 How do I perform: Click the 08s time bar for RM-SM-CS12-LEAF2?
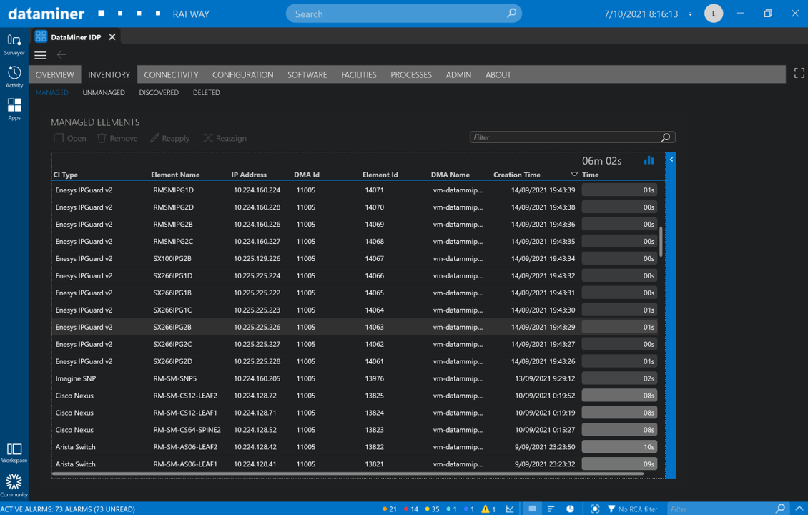click(619, 396)
